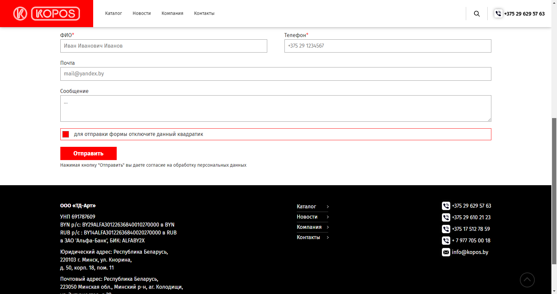Focus the Почта email input field
557x294 pixels.
pyautogui.click(x=276, y=74)
